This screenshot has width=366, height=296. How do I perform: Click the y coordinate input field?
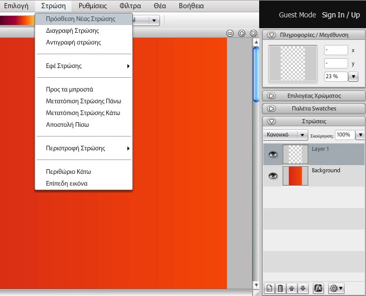click(336, 63)
